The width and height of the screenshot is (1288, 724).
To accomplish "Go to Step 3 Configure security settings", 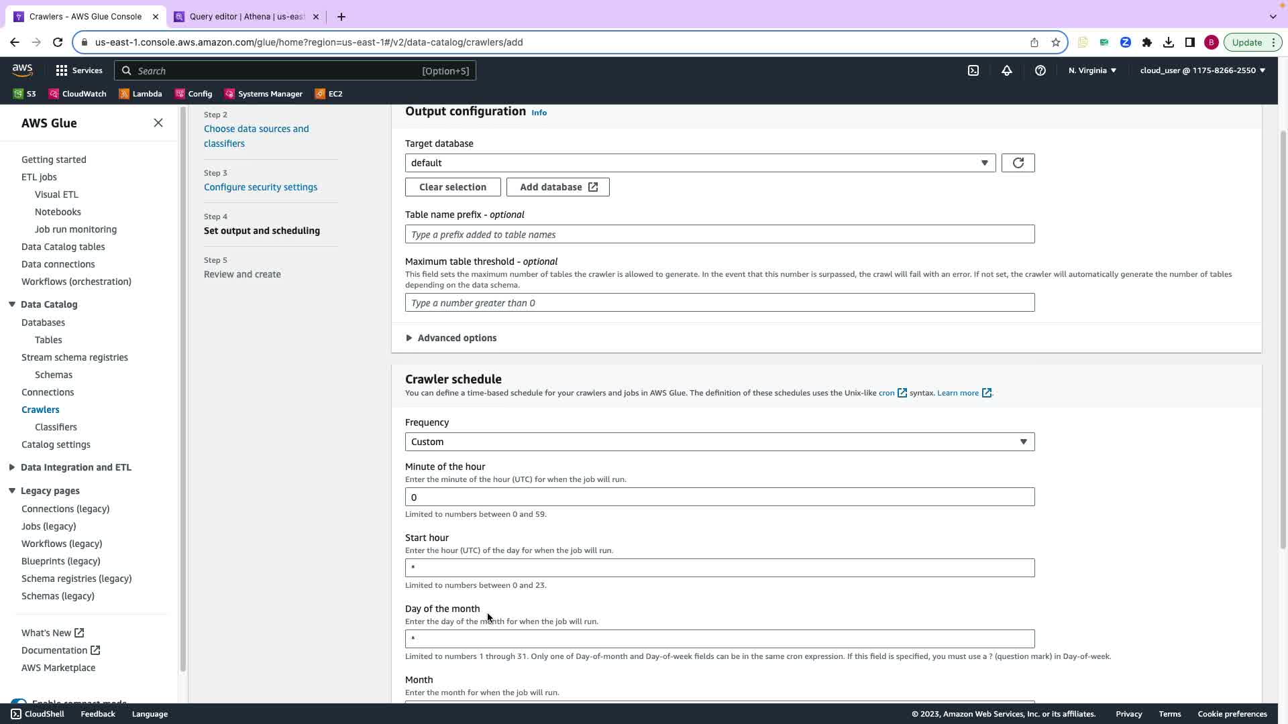I will [x=260, y=187].
